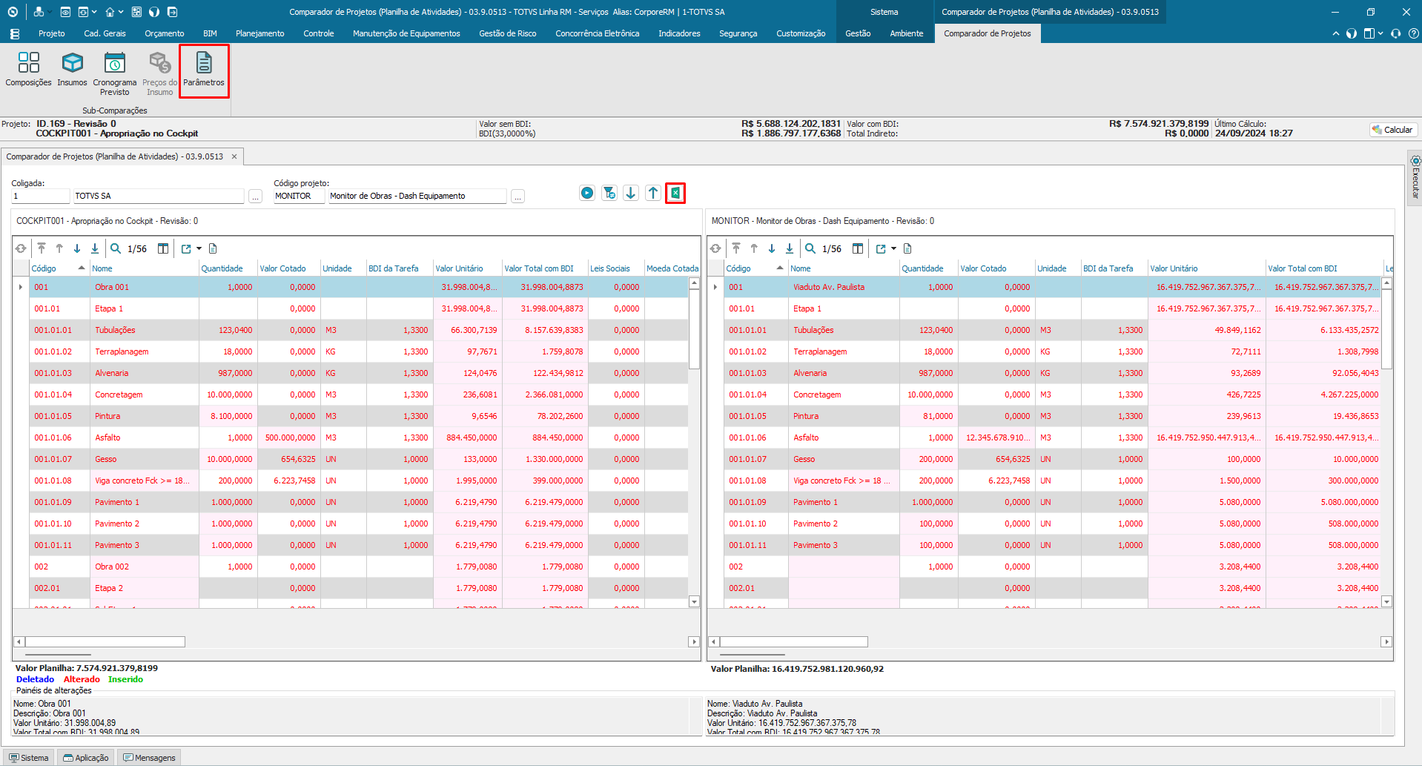Click the Coligada number input field
This screenshot has width=1422, height=766.
click(41, 197)
